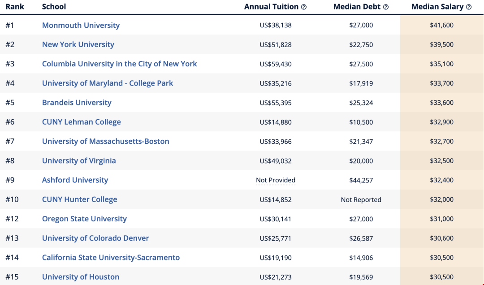The width and height of the screenshot is (484, 285).
Task: Click Ashford's 'Not Provided' tuition text
Action: pos(276,180)
